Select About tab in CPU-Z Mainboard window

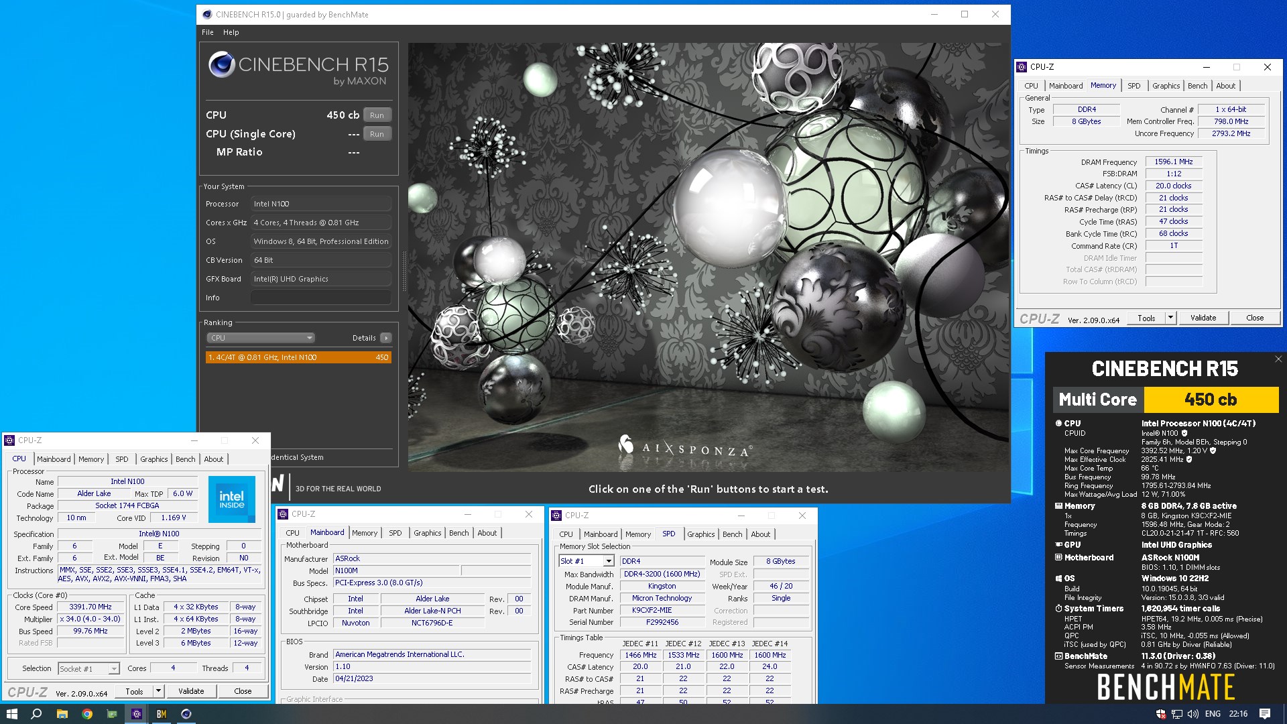487,533
